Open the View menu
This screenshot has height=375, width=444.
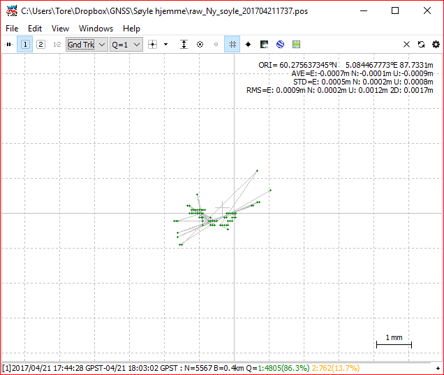(x=60, y=29)
